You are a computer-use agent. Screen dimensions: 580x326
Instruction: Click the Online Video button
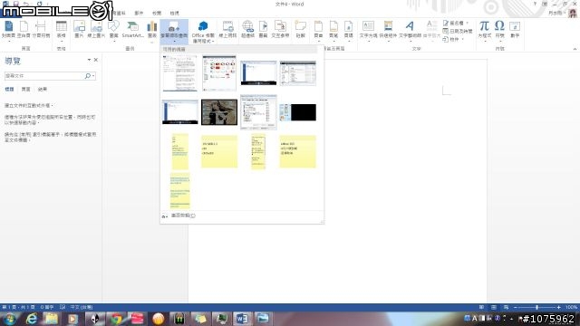pos(227,30)
